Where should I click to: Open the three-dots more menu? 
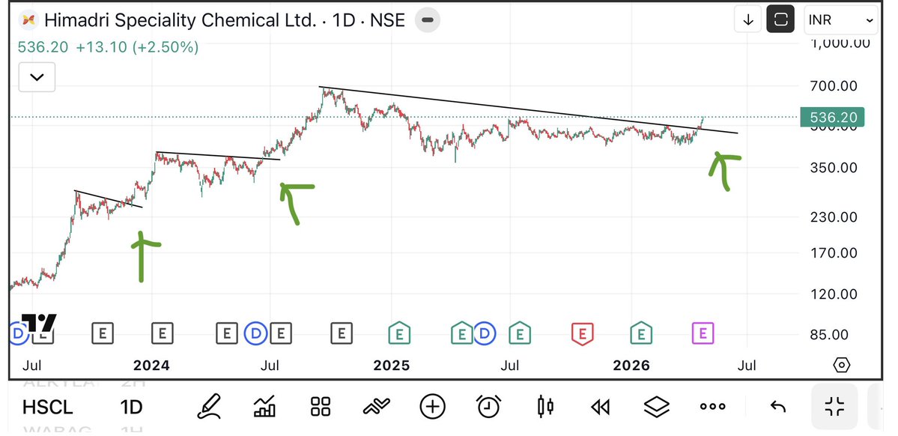click(713, 407)
